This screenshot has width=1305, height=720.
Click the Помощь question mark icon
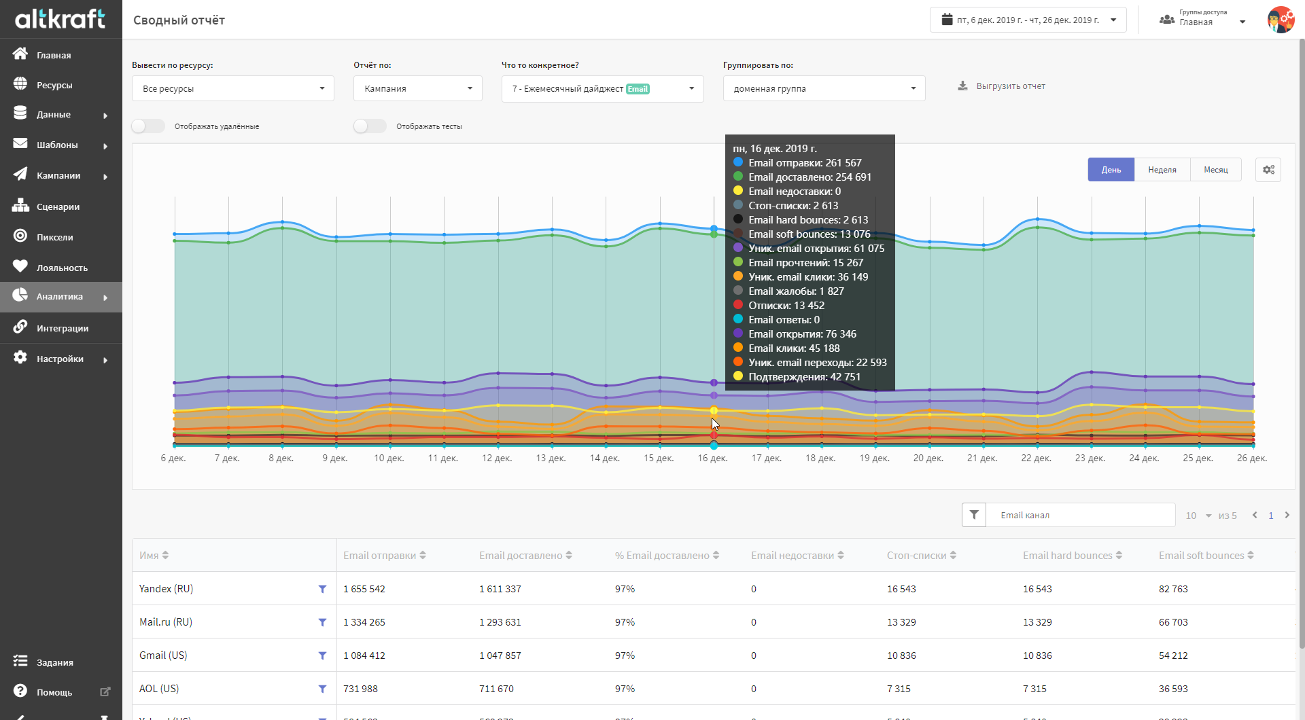click(x=20, y=691)
